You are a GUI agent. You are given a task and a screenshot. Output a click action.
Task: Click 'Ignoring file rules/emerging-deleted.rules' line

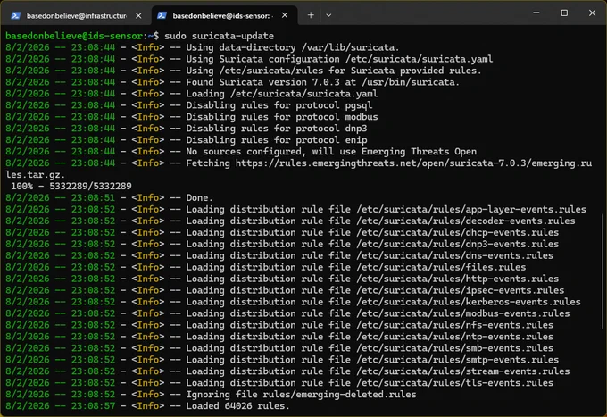pos(301,395)
